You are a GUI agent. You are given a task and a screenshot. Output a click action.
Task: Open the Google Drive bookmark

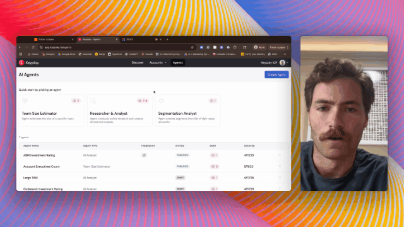66,54
